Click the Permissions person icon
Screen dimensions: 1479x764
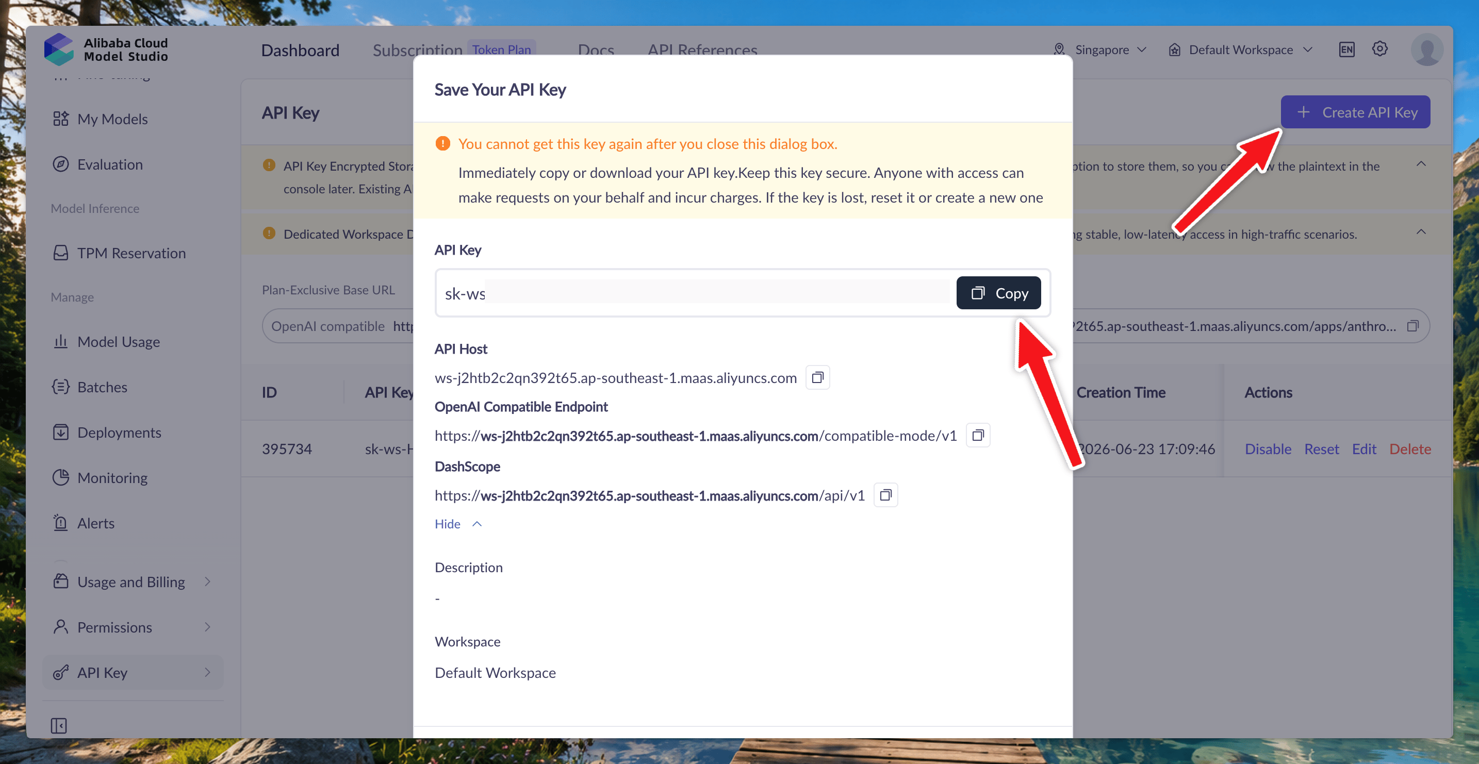click(x=60, y=626)
